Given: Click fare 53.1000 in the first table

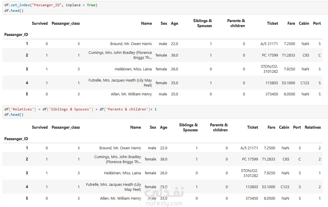Looking at the screenshot, I should [x=288, y=83].
